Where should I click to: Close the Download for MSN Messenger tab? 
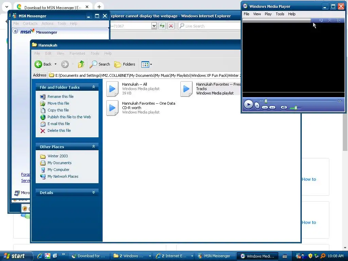pos(87,7)
